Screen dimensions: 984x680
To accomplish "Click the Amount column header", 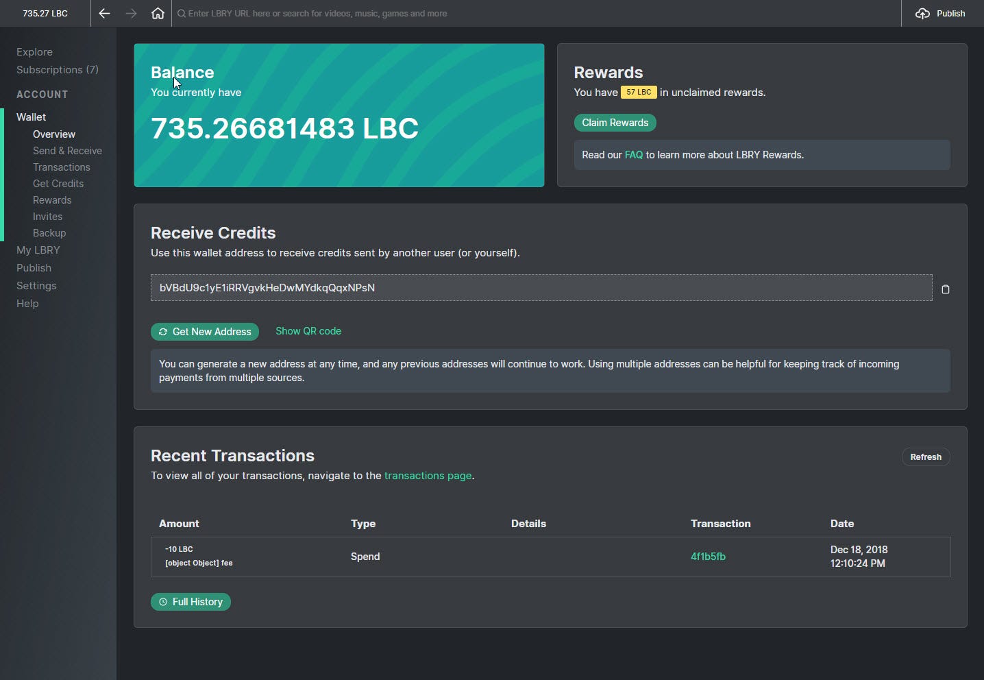I will [179, 524].
